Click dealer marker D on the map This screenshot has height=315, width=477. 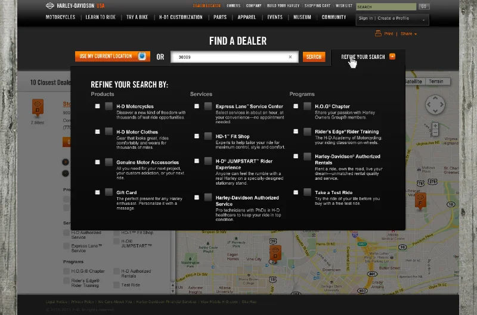(275, 254)
